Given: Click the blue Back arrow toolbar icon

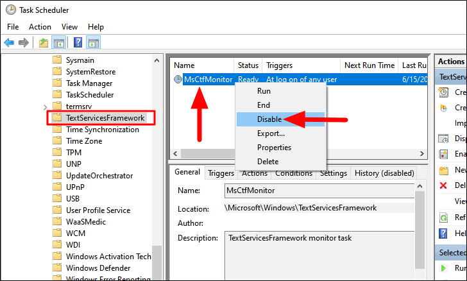Looking at the screenshot, I should 9,42.
